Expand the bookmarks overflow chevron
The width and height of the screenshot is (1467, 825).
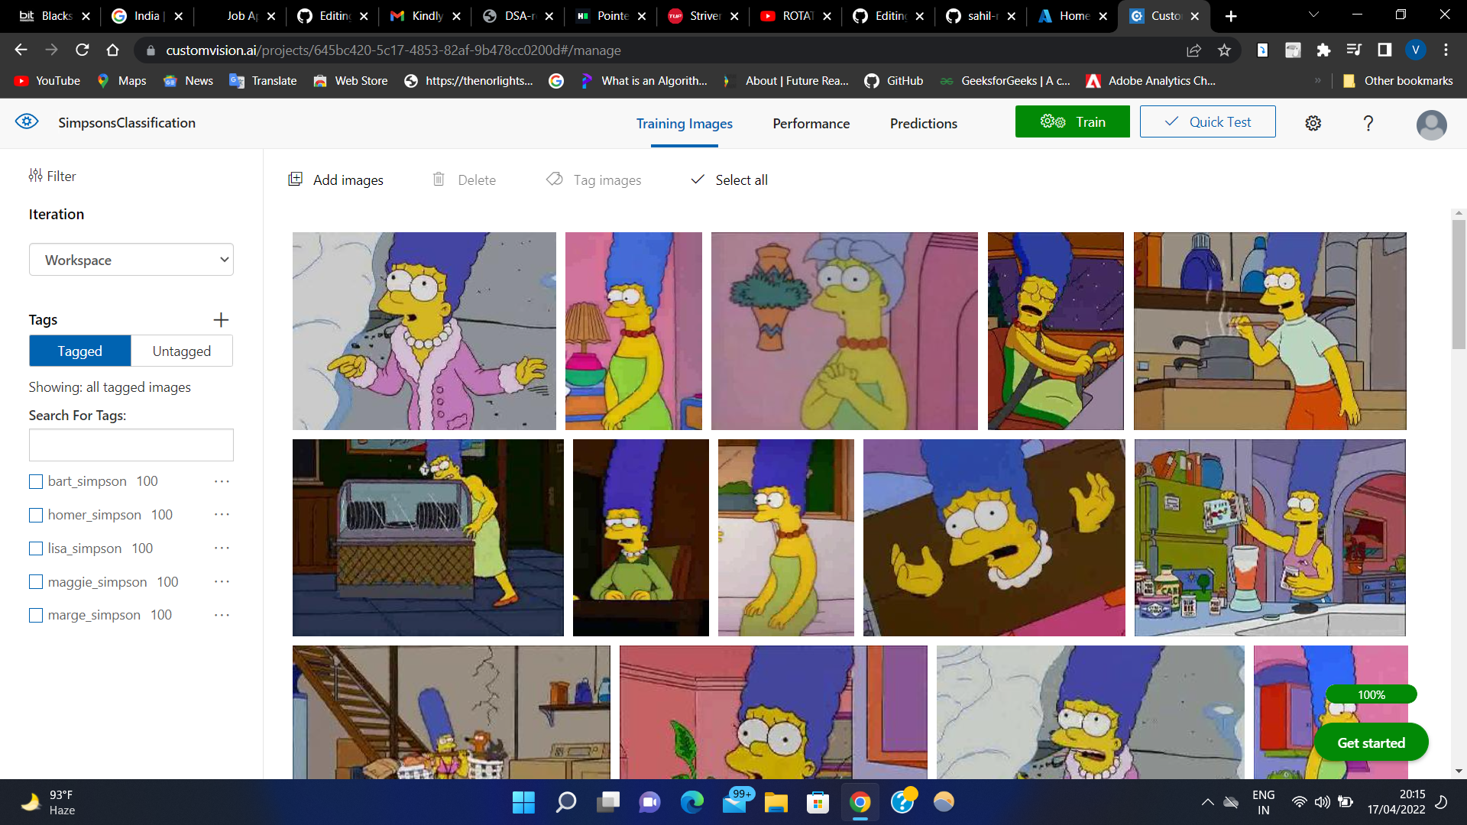point(1319,80)
